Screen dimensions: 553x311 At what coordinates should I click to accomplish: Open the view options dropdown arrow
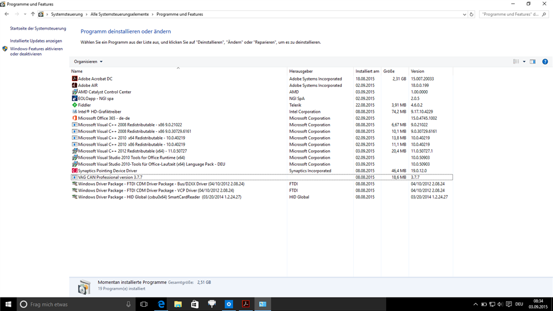[x=524, y=62]
